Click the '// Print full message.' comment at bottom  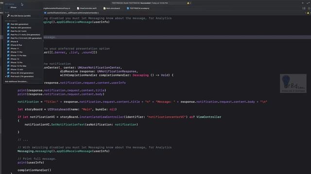coord(37,159)
